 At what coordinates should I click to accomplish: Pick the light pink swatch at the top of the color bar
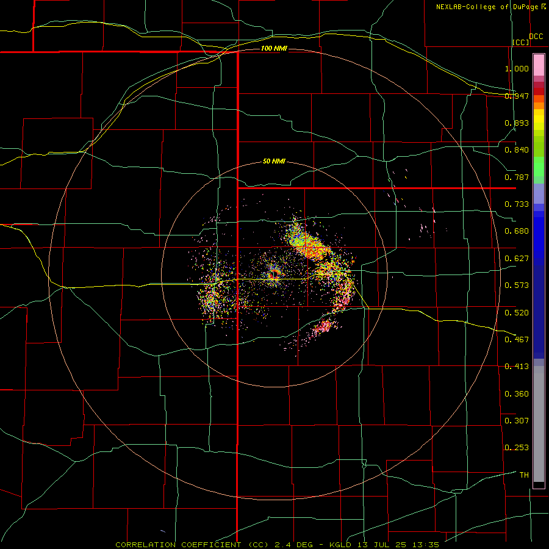(x=539, y=65)
